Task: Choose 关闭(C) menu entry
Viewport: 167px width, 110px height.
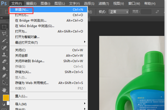Action: [x=48, y=50]
